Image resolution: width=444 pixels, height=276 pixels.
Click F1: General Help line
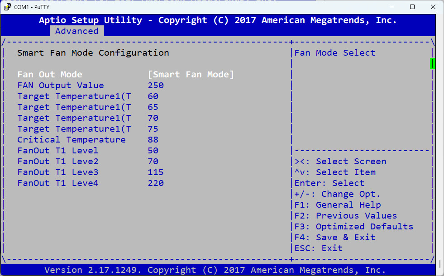coord(338,205)
